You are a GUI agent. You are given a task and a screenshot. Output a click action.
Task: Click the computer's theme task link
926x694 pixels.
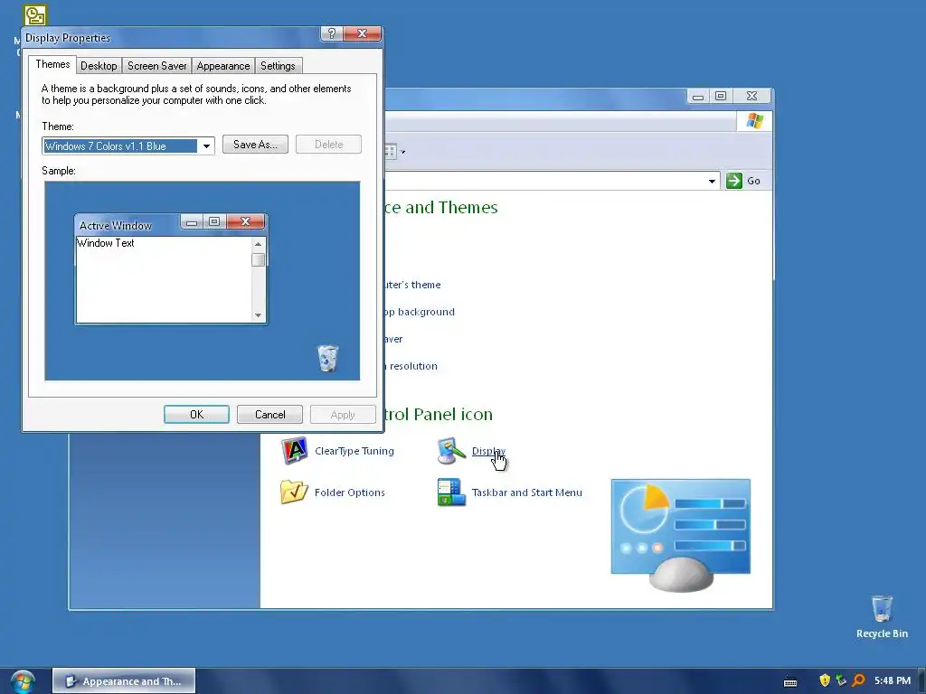(412, 285)
